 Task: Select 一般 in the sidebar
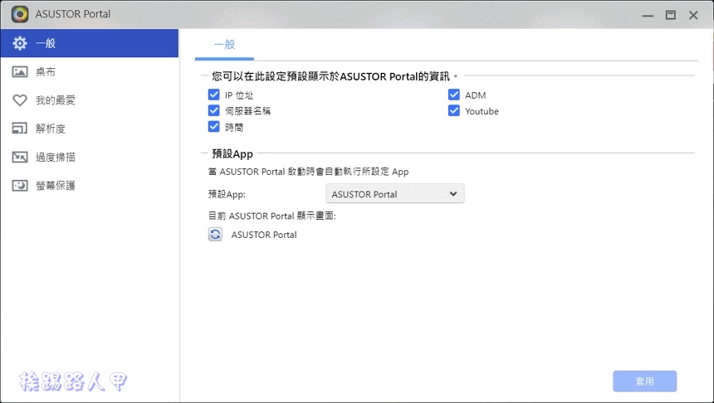pyautogui.click(x=90, y=43)
